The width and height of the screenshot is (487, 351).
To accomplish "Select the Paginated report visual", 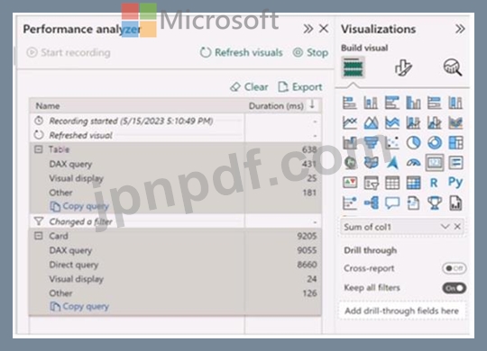I will point(455,203).
